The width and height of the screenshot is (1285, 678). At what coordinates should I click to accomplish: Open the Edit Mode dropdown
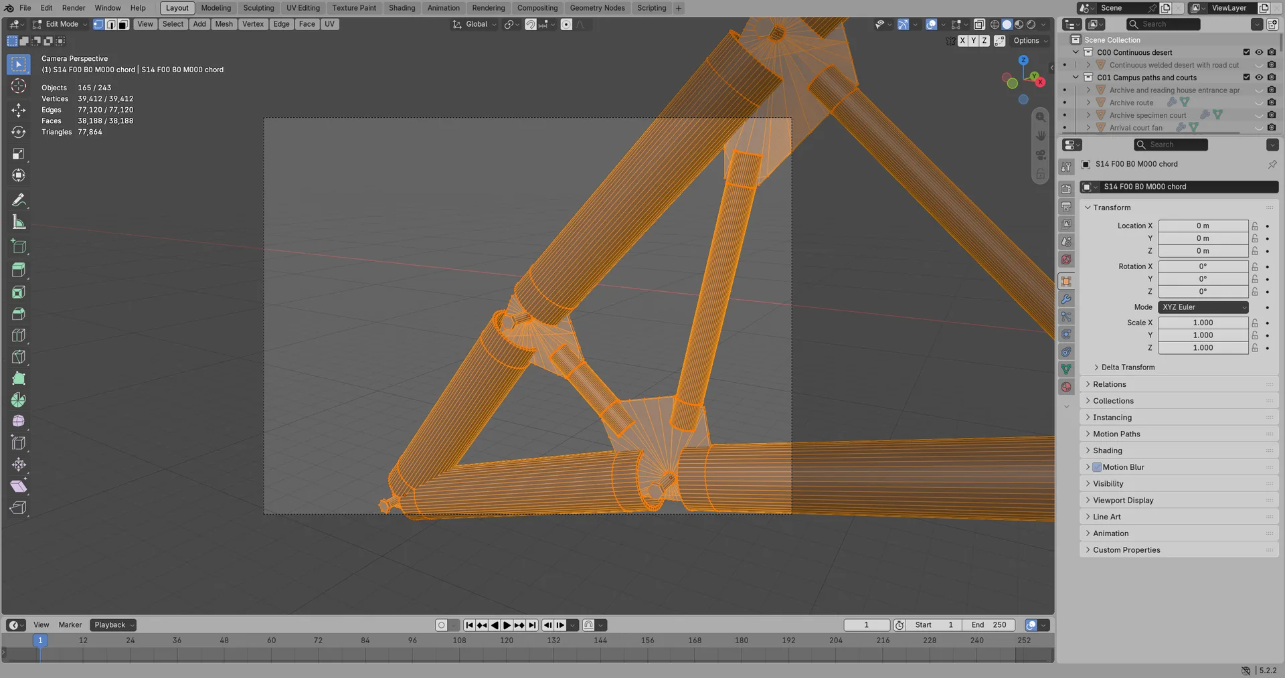click(x=60, y=24)
